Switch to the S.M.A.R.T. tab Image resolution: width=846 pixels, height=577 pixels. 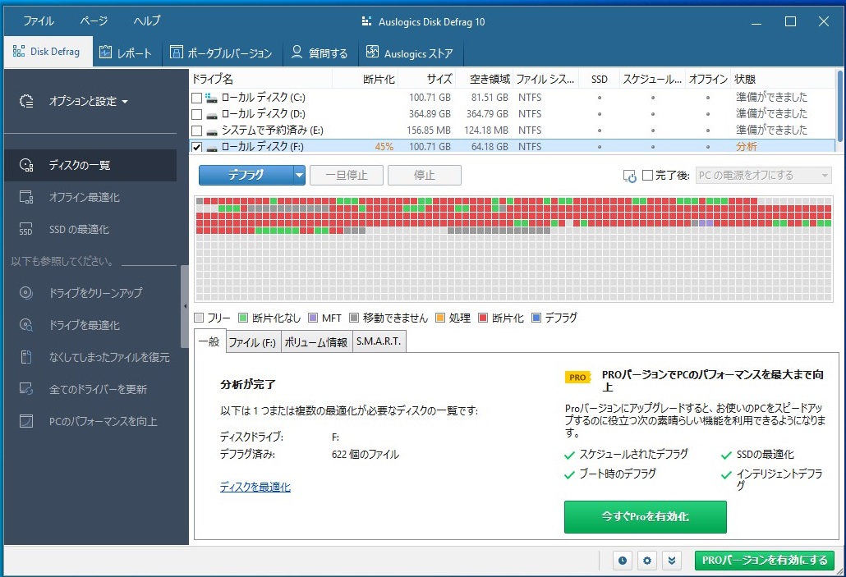coord(379,341)
